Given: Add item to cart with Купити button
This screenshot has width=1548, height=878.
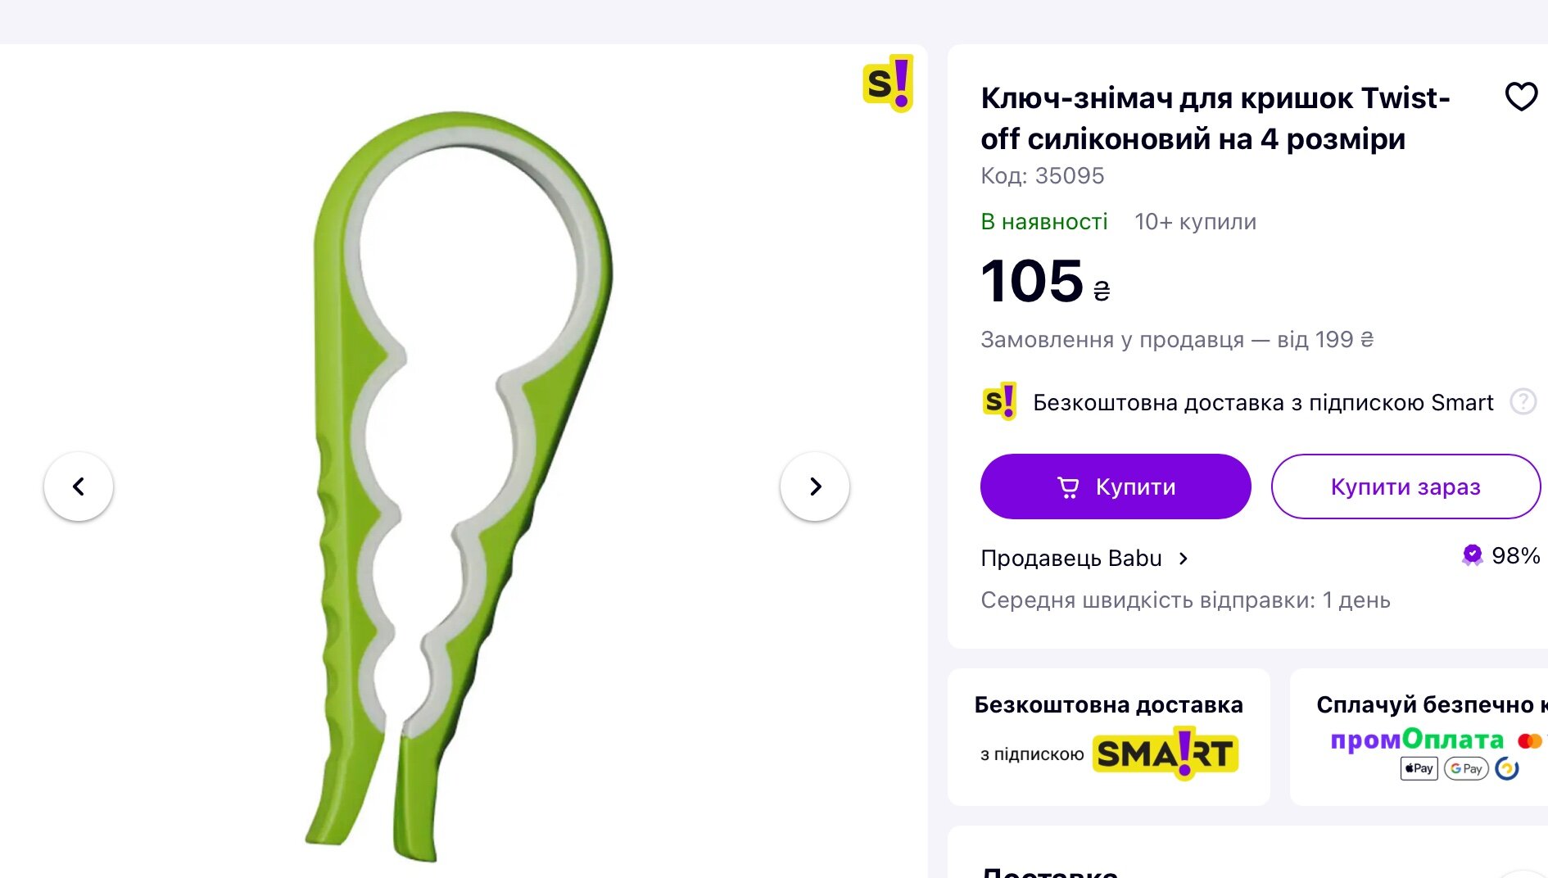Looking at the screenshot, I should [x=1116, y=487].
